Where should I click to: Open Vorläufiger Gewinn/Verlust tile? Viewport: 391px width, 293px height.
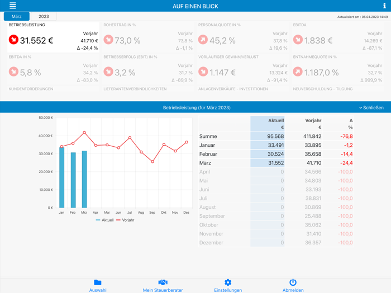pyautogui.click(x=243, y=69)
